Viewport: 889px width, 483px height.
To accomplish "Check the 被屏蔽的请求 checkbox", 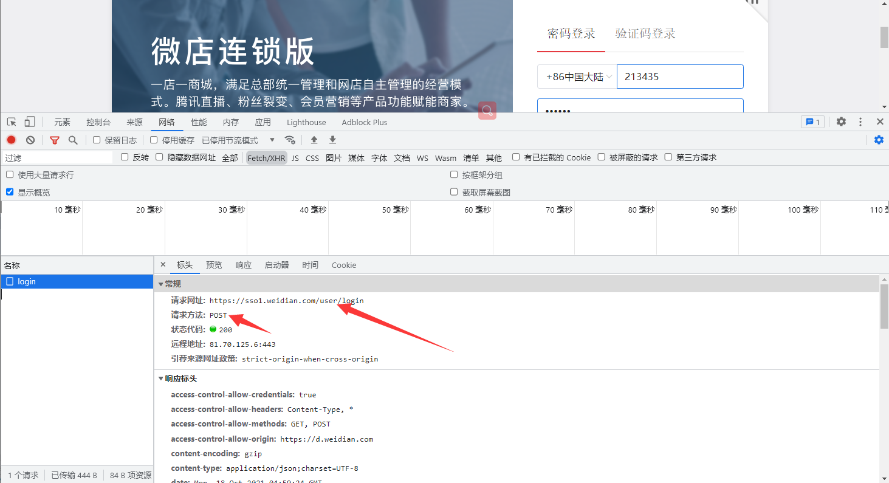I will point(601,157).
